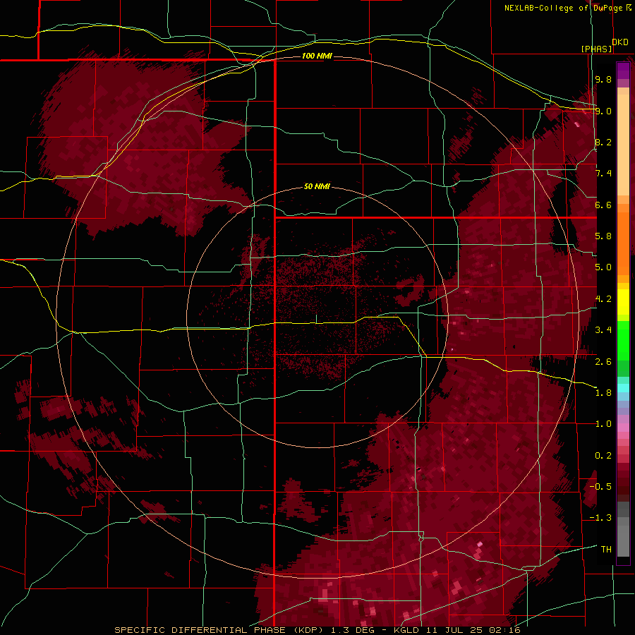Select the 7.4 scale value
The height and width of the screenshot is (635, 635).
[603, 174]
